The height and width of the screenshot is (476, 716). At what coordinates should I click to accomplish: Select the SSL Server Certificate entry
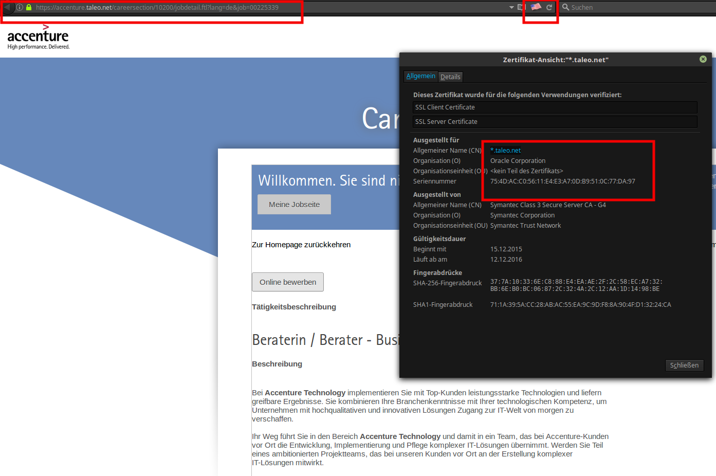555,121
